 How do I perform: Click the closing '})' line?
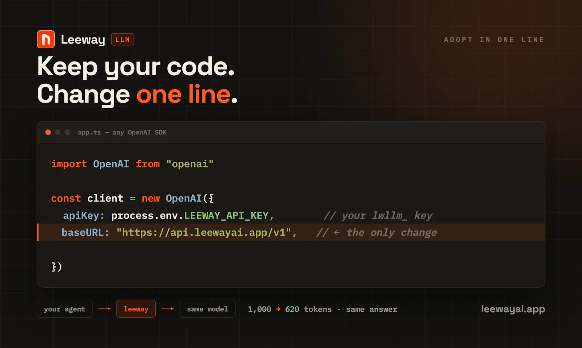(56, 267)
